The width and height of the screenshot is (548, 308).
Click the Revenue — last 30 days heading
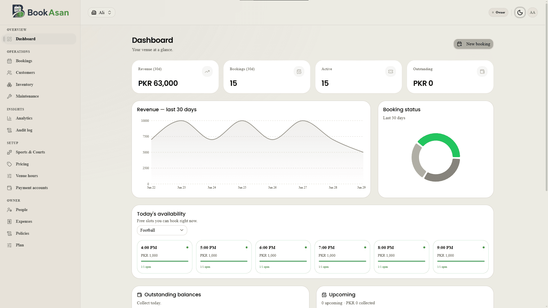[167, 110]
